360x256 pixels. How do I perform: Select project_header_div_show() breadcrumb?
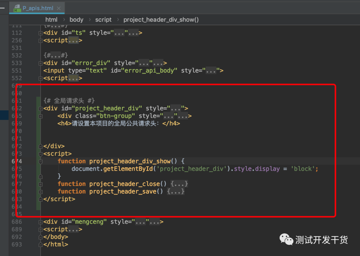click(161, 20)
